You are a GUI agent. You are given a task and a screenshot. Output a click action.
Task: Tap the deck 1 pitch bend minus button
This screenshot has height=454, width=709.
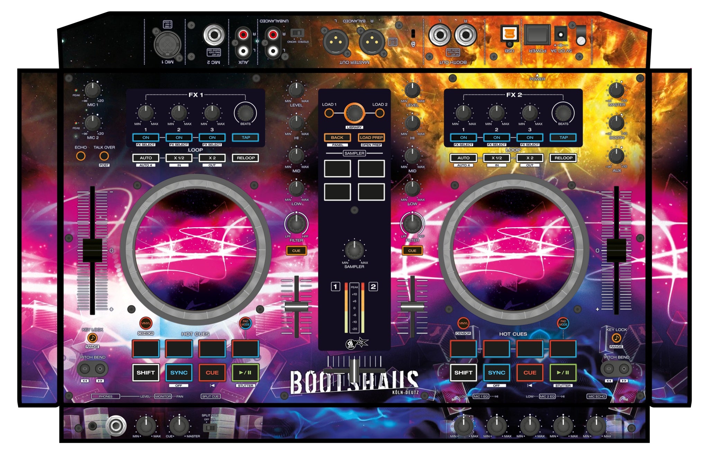tap(85, 369)
